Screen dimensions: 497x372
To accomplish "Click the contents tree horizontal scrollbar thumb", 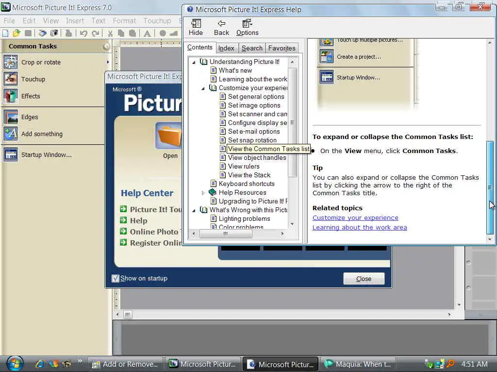I will (x=226, y=234).
